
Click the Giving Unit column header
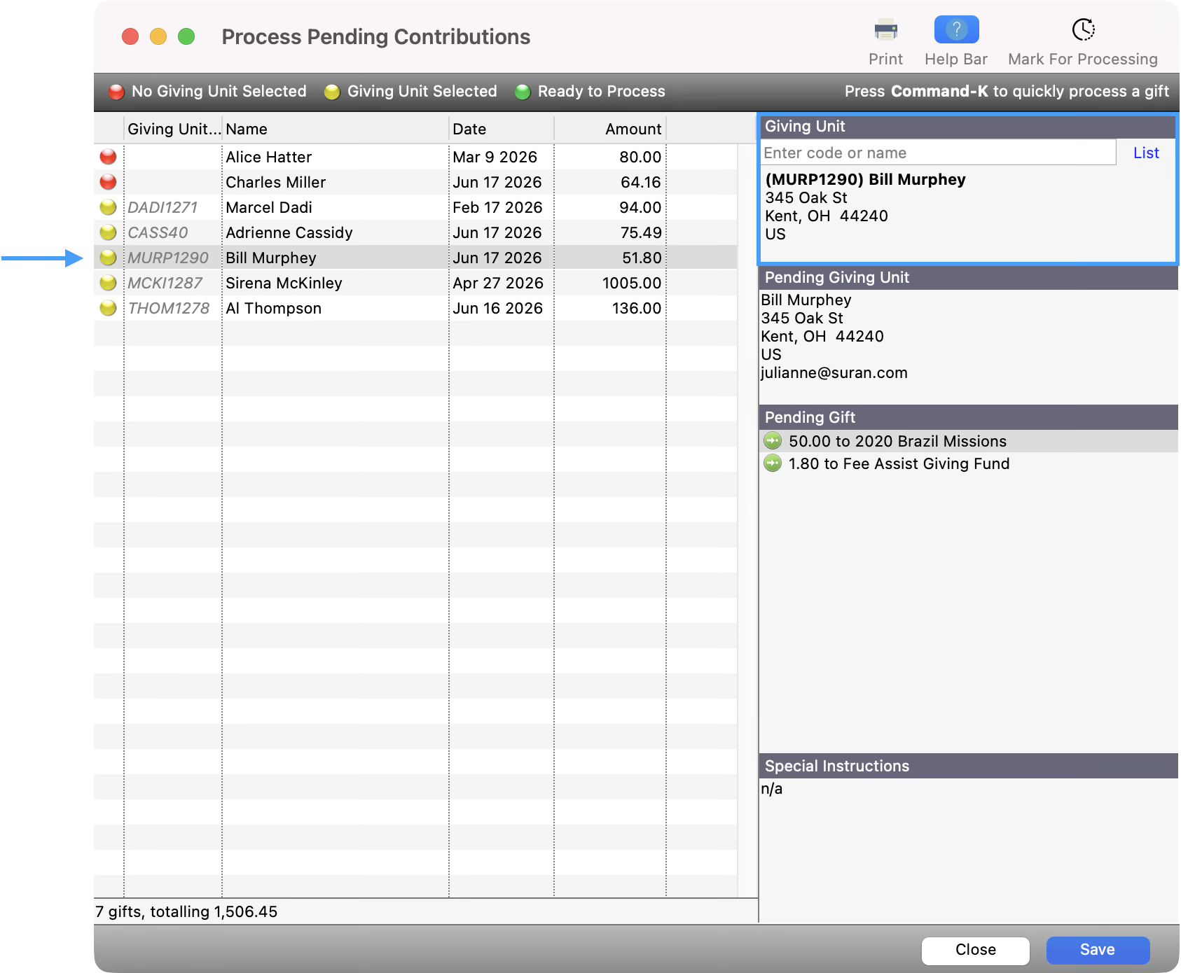pos(174,129)
